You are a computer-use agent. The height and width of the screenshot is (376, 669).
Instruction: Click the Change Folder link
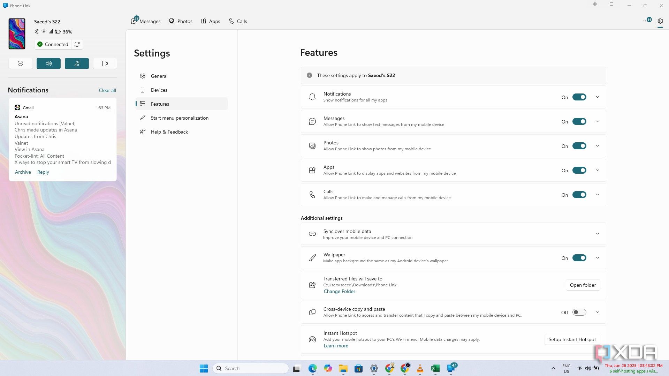click(x=339, y=292)
